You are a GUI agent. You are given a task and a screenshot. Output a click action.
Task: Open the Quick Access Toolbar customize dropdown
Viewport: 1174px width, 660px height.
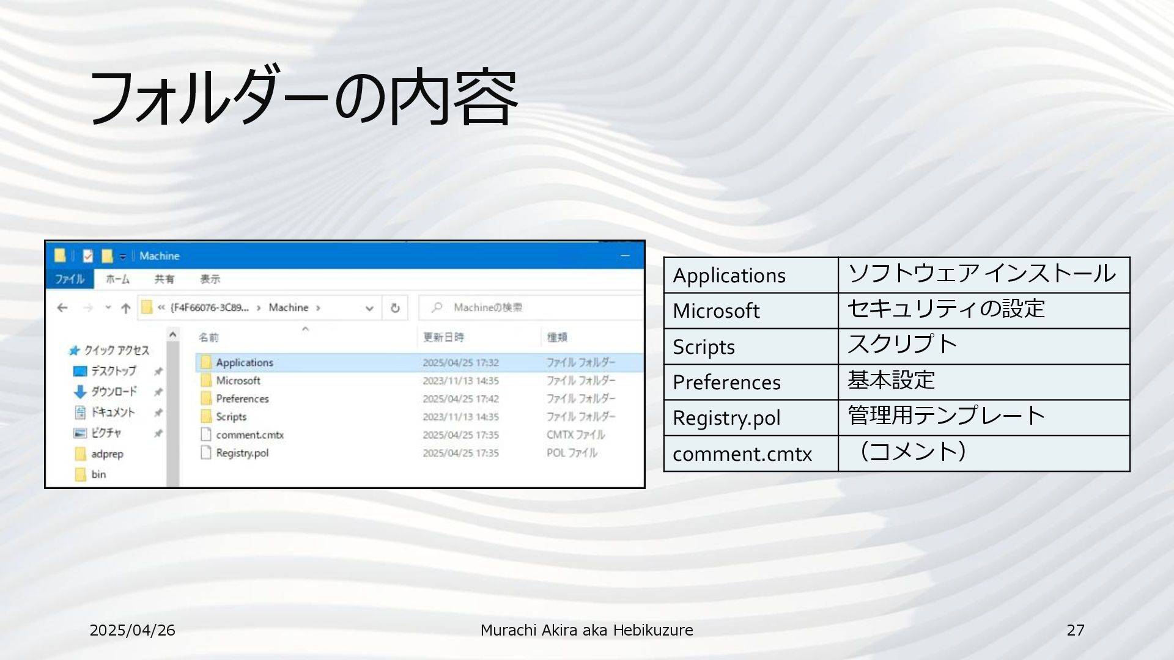123,257
